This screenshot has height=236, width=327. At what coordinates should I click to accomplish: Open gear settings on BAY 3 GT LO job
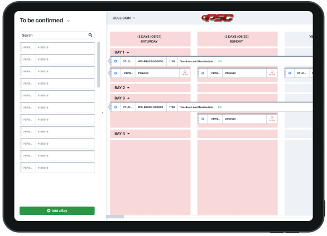(x=116, y=107)
